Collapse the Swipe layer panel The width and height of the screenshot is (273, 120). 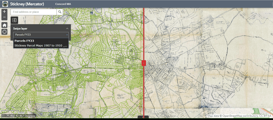pyautogui.click(x=67, y=28)
